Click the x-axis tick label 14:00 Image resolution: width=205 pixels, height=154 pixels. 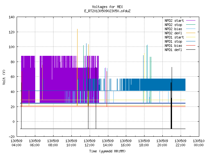(x=108, y=145)
